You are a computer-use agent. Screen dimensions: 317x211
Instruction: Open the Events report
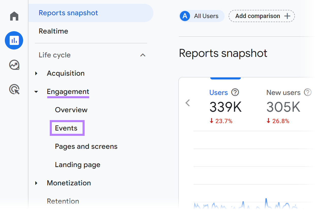[66, 128]
